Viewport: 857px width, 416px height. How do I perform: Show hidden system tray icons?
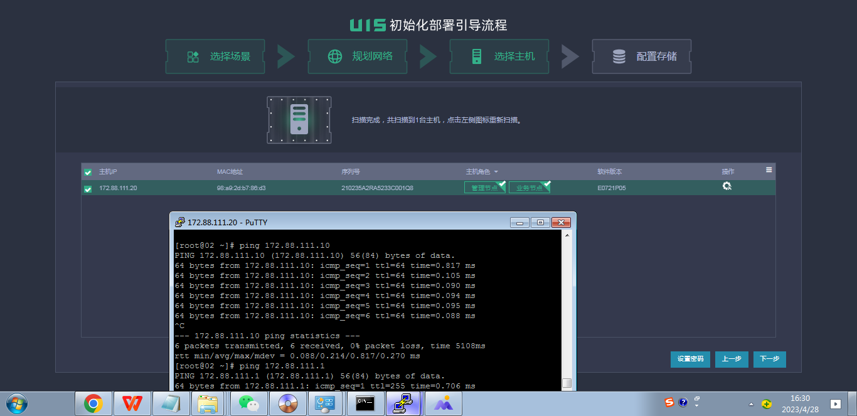[x=752, y=403]
